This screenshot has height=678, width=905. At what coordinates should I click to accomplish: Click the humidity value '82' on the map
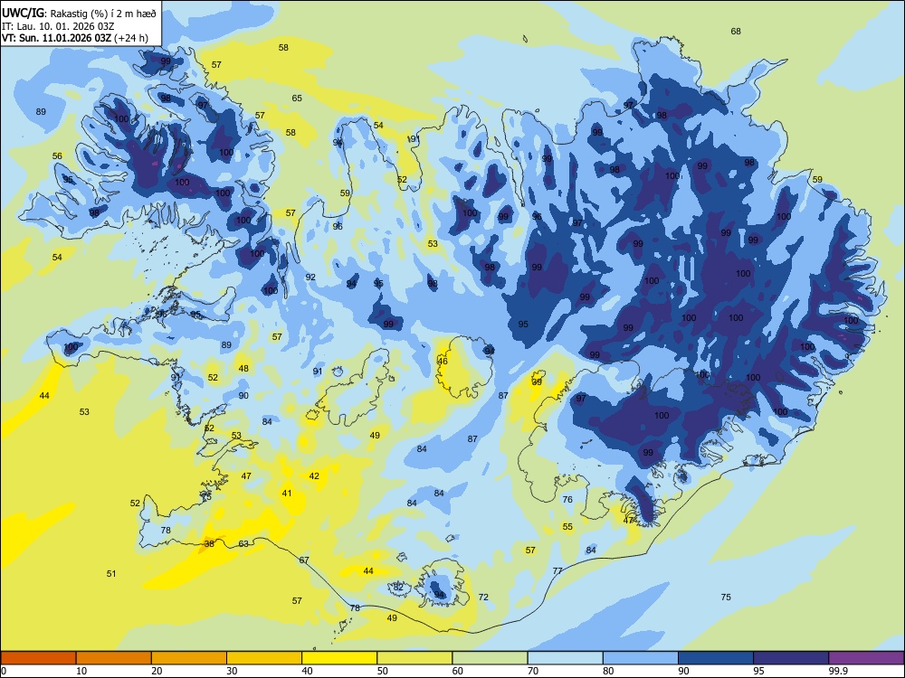(398, 588)
